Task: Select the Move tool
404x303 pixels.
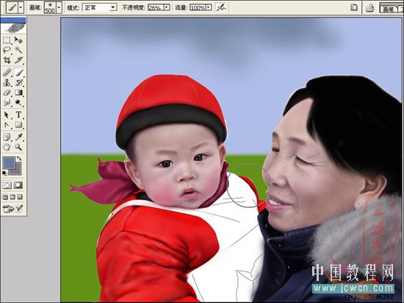Action: [x=18, y=40]
